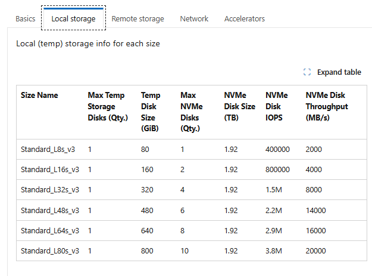Viewport: 372px width, 276px height.
Task: Click the Max NVMe Disks (Qty.) header
Action: pyautogui.click(x=192, y=112)
